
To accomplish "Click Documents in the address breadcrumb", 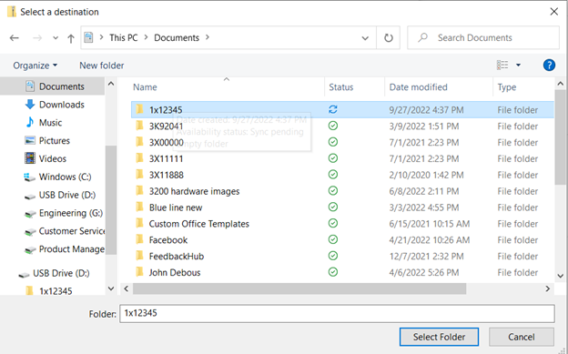I will tap(177, 37).
